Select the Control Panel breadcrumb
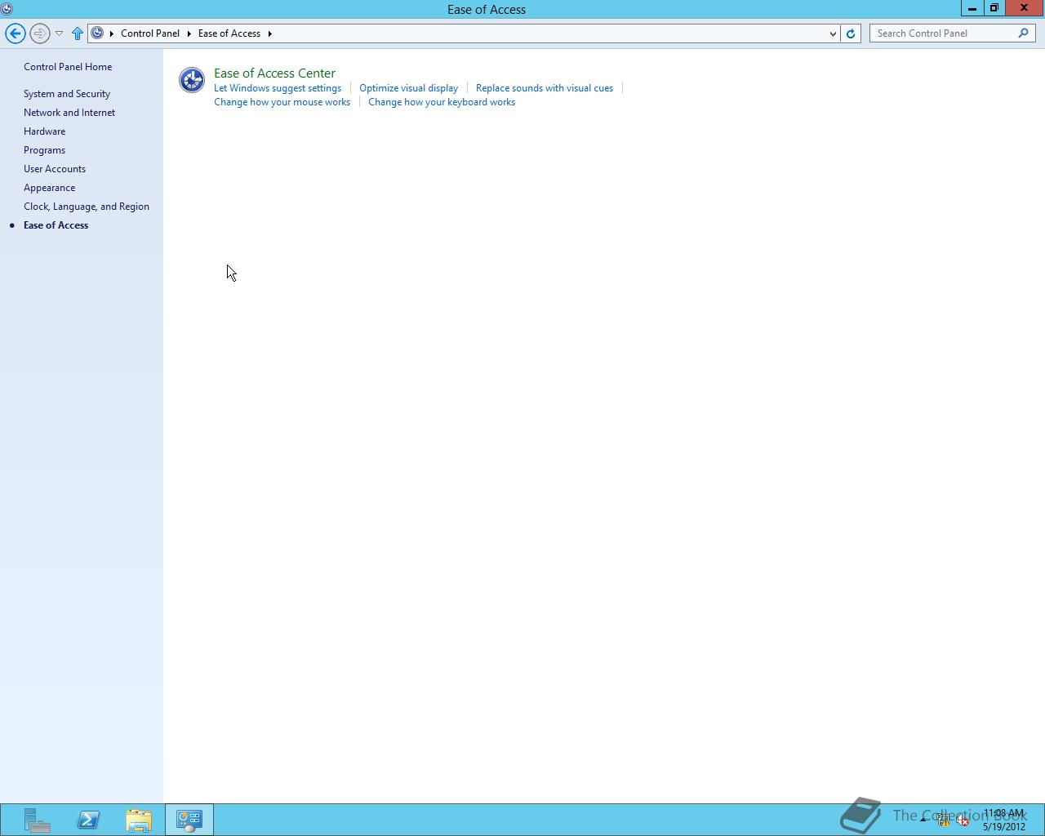 click(150, 33)
